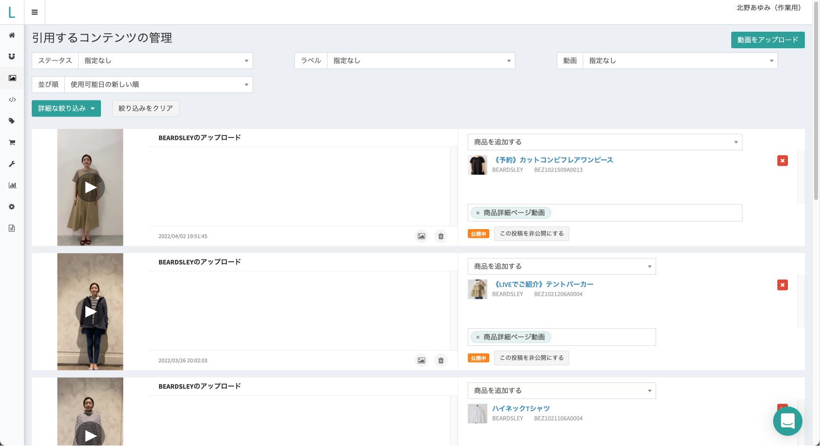Click 絞り込みをクリア button

[x=146, y=108]
